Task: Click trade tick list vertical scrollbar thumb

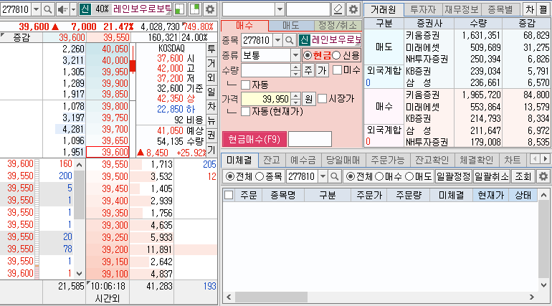Action: (x=79, y=194)
